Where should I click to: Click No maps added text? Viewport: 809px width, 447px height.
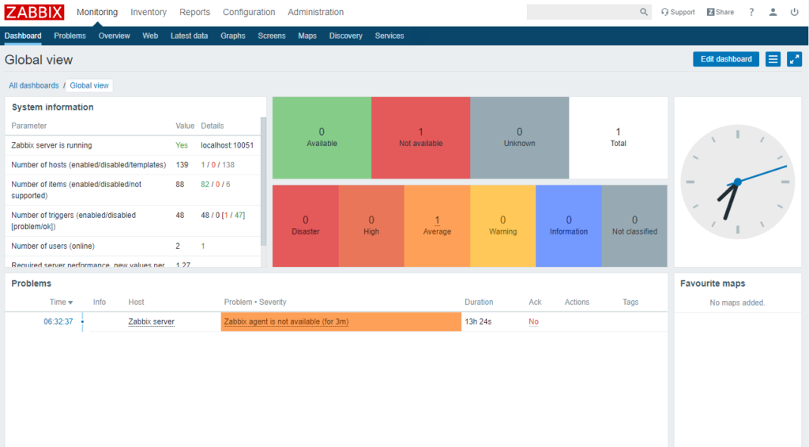click(x=737, y=302)
